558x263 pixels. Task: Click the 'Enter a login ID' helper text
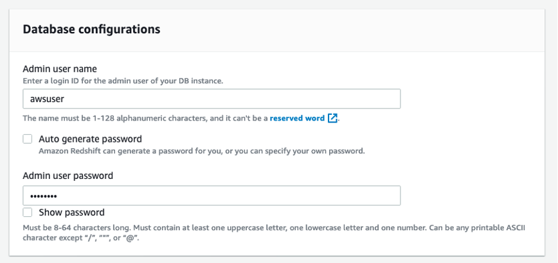(123, 81)
